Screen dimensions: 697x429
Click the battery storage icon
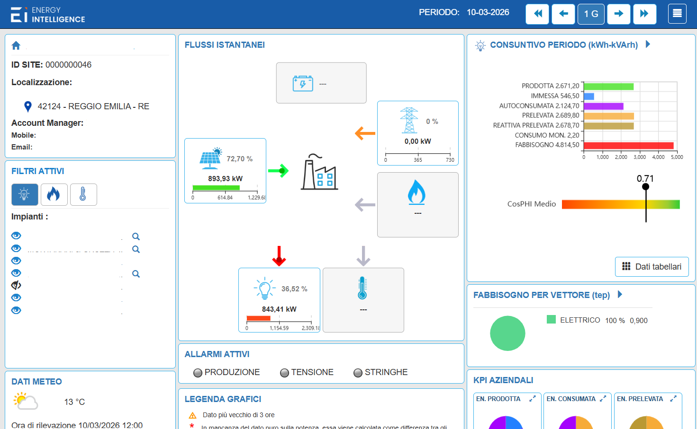(303, 84)
